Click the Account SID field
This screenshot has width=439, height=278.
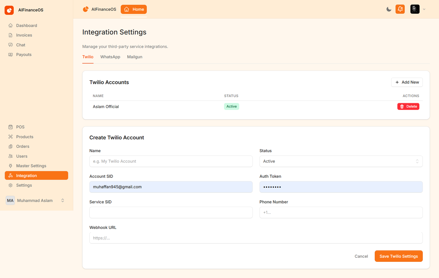click(x=171, y=187)
